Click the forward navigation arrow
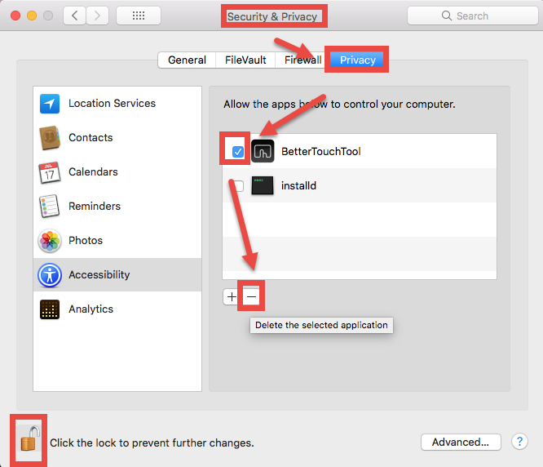 [x=97, y=16]
